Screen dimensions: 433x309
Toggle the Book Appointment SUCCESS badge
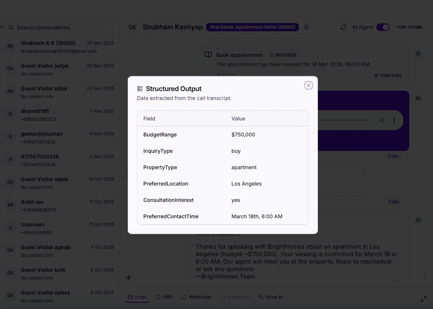(x=283, y=55)
